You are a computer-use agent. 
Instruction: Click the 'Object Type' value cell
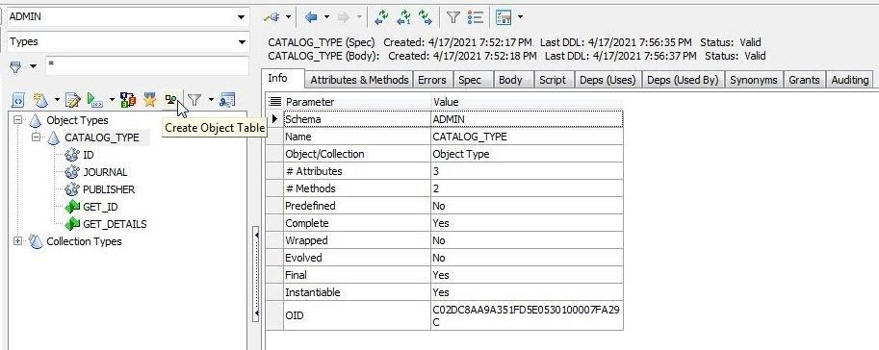[x=527, y=154]
